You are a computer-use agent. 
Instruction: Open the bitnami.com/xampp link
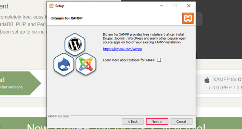coord(122,49)
